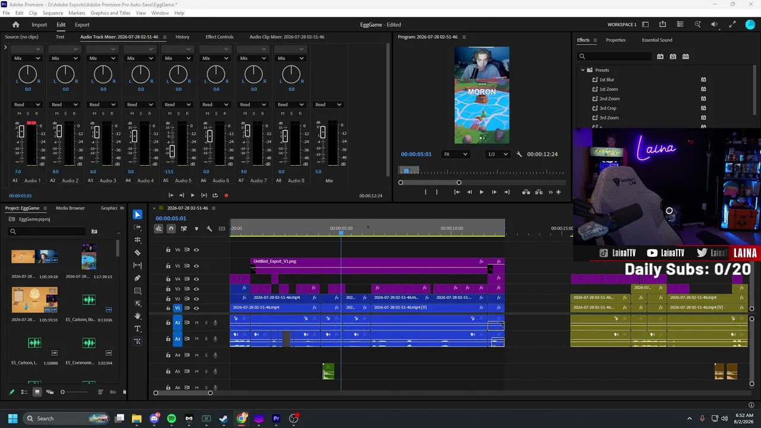Viewport: 761px width, 428px height.
Task: Open Audio 1 output Mix dropdown
Action: coord(27,58)
